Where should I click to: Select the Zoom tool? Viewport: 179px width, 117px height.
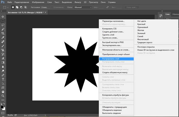[x=3, y=96]
